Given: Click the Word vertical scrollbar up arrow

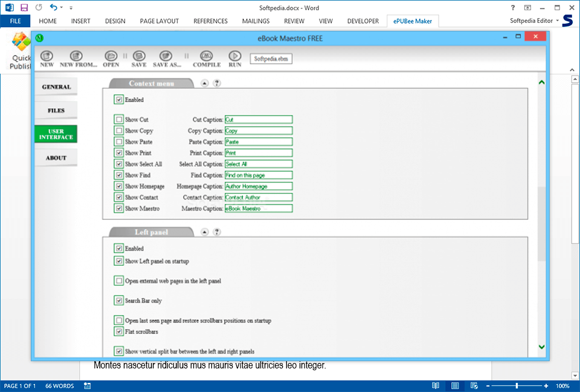Looking at the screenshot, I should click(x=575, y=79).
